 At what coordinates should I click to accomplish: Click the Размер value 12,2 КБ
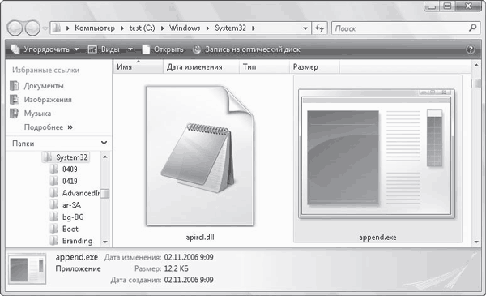[176, 268]
